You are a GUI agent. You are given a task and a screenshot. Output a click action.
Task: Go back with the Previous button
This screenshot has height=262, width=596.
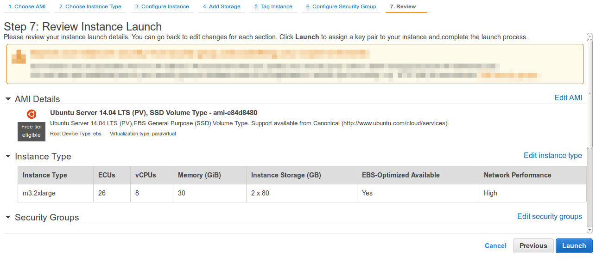(x=533, y=246)
